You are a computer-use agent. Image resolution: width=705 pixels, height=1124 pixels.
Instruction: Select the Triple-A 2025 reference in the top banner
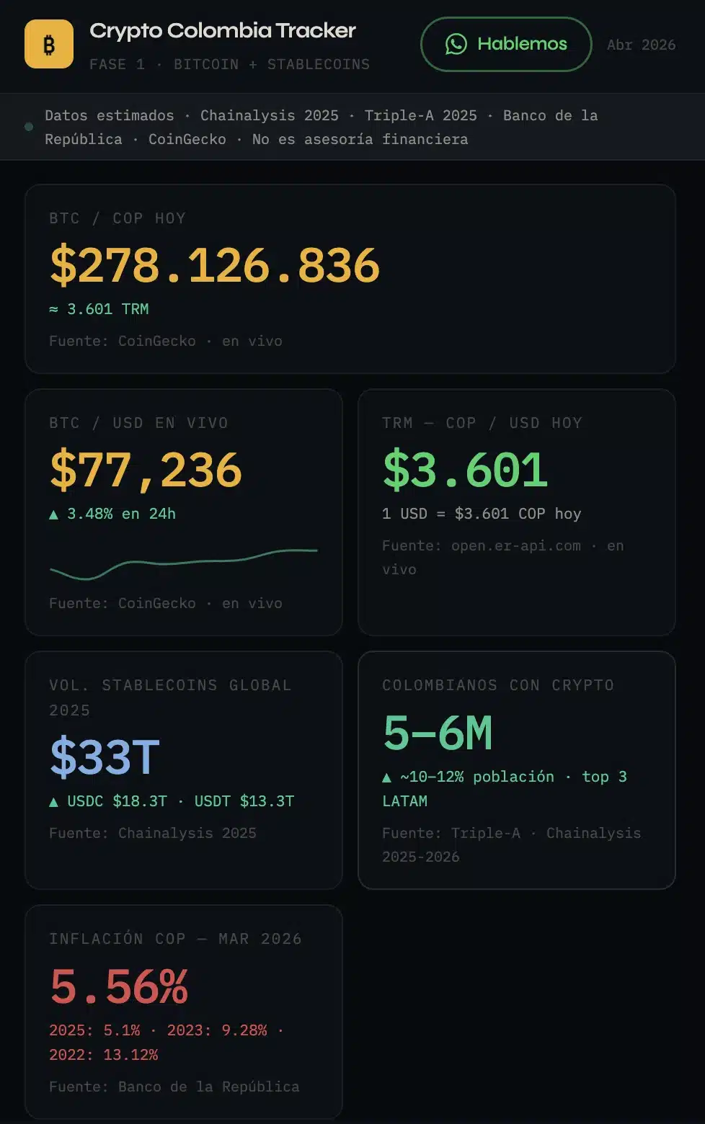click(x=421, y=115)
